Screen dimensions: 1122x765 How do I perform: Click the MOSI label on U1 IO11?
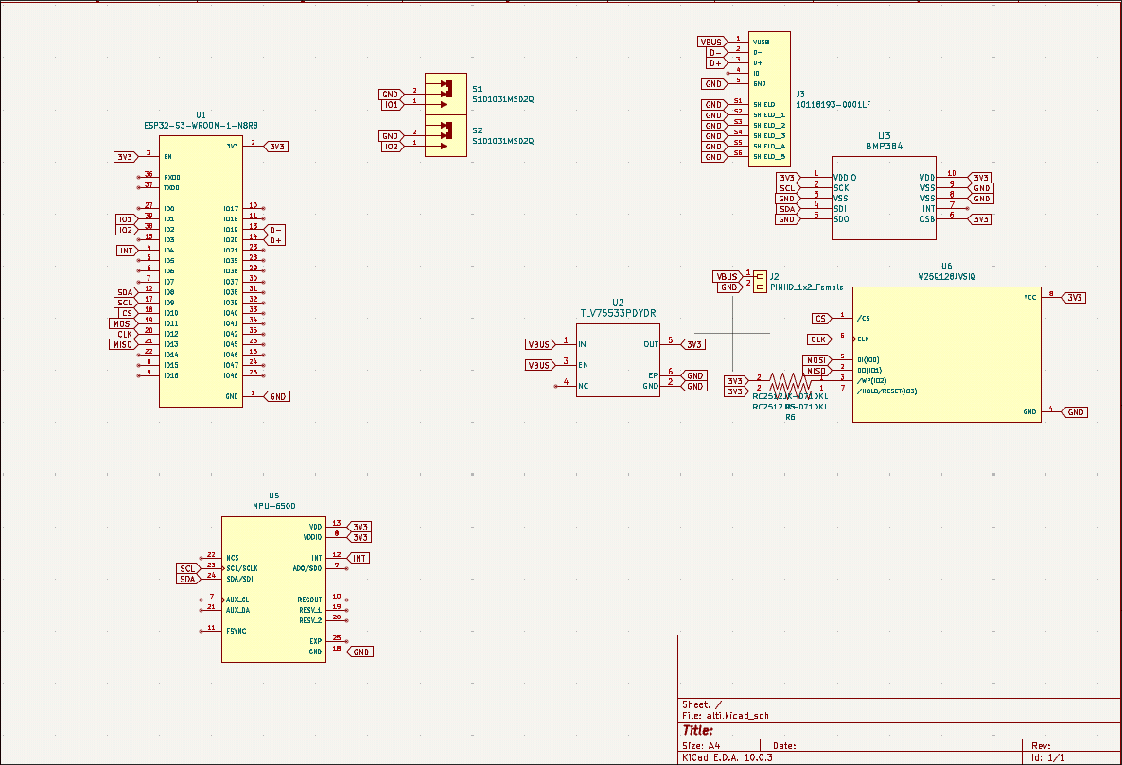tap(122, 324)
